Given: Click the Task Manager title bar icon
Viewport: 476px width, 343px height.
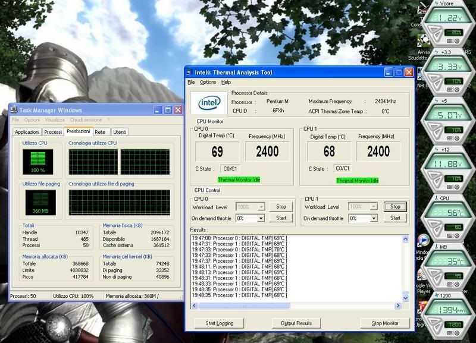Looking at the screenshot, I should pyautogui.click(x=14, y=110).
